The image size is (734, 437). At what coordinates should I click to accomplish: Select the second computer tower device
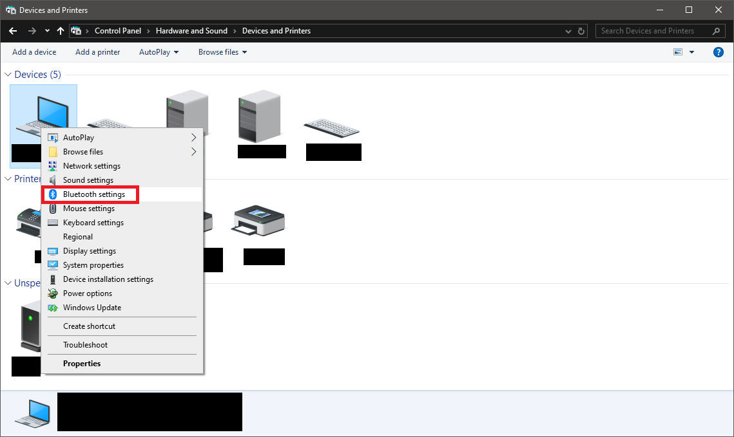tap(259, 116)
